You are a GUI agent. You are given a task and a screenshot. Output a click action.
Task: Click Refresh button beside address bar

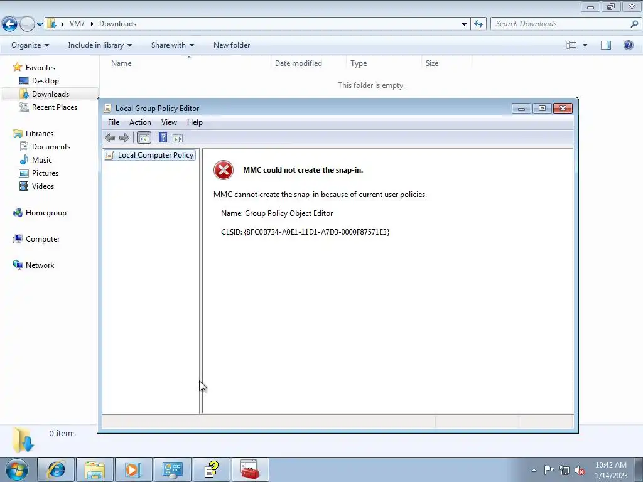(x=478, y=24)
